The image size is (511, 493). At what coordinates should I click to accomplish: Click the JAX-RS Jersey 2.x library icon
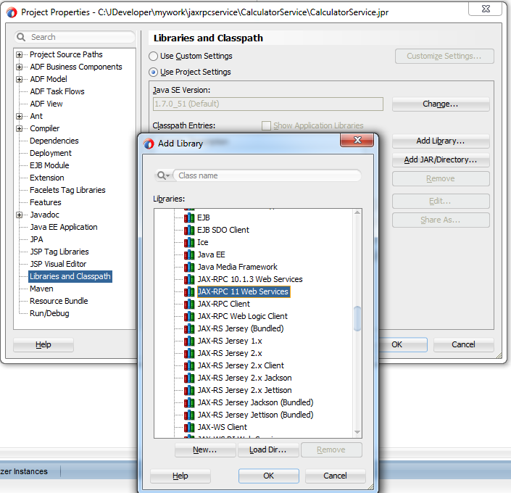coord(189,353)
